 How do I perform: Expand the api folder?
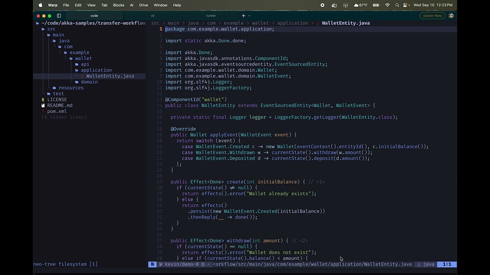click(x=85, y=64)
